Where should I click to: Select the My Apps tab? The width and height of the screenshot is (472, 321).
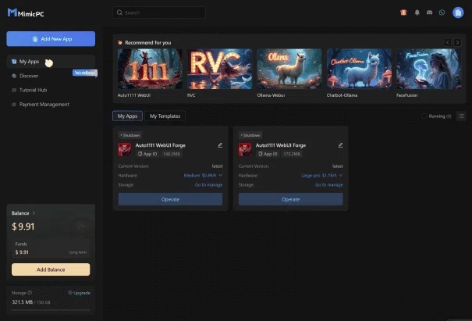[x=127, y=116]
